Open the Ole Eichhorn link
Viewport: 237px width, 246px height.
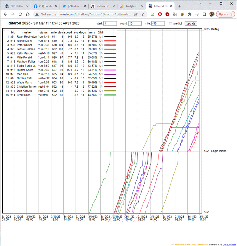230,245
